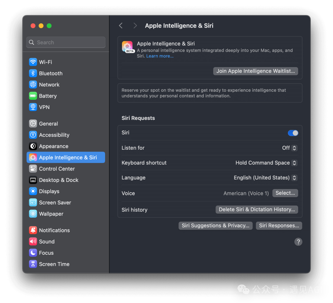Go back with the left chevron
This screenshot has width=333, height=303.
point(121,26)
